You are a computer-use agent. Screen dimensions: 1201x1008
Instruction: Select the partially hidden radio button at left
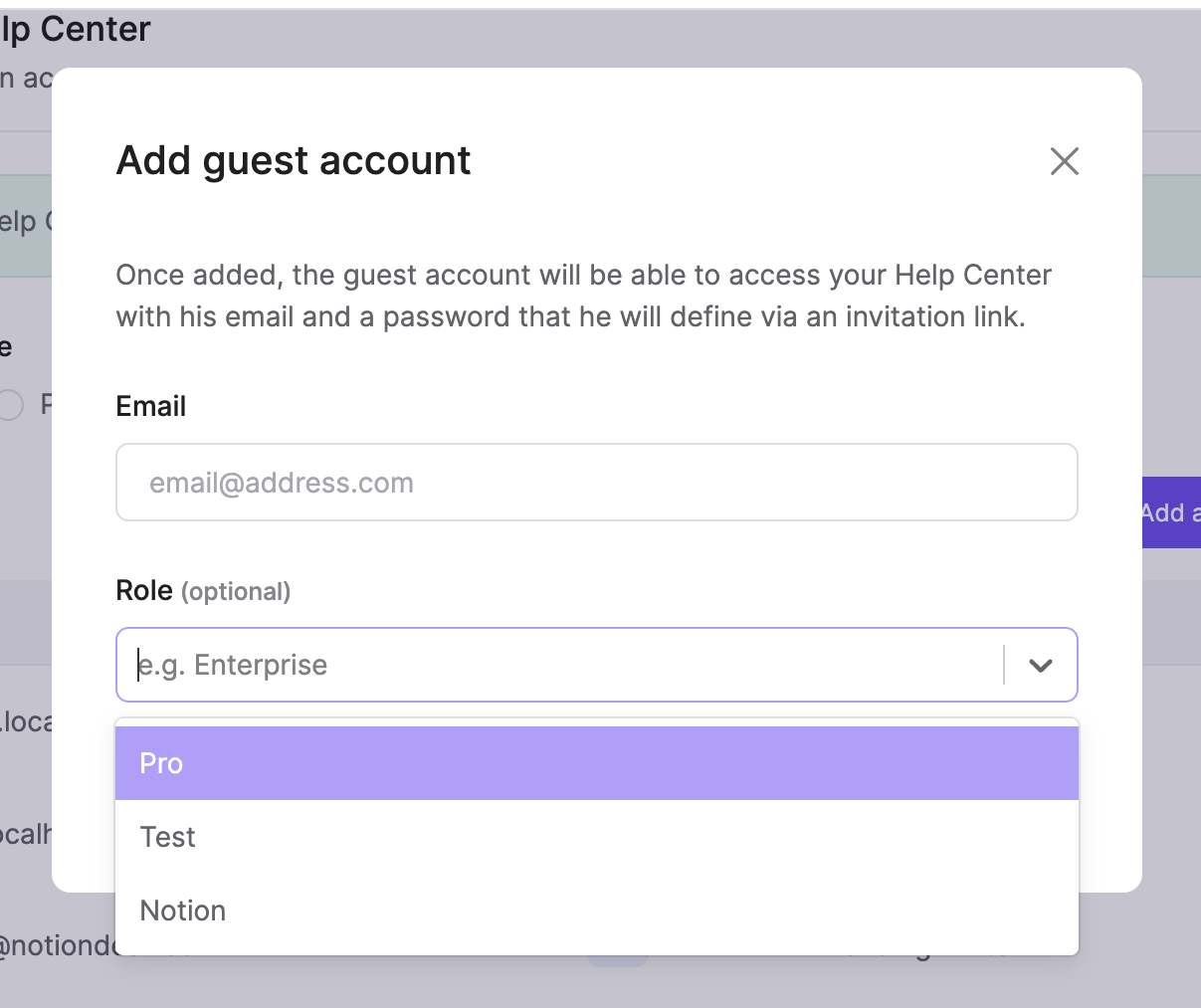coord(10,405)
